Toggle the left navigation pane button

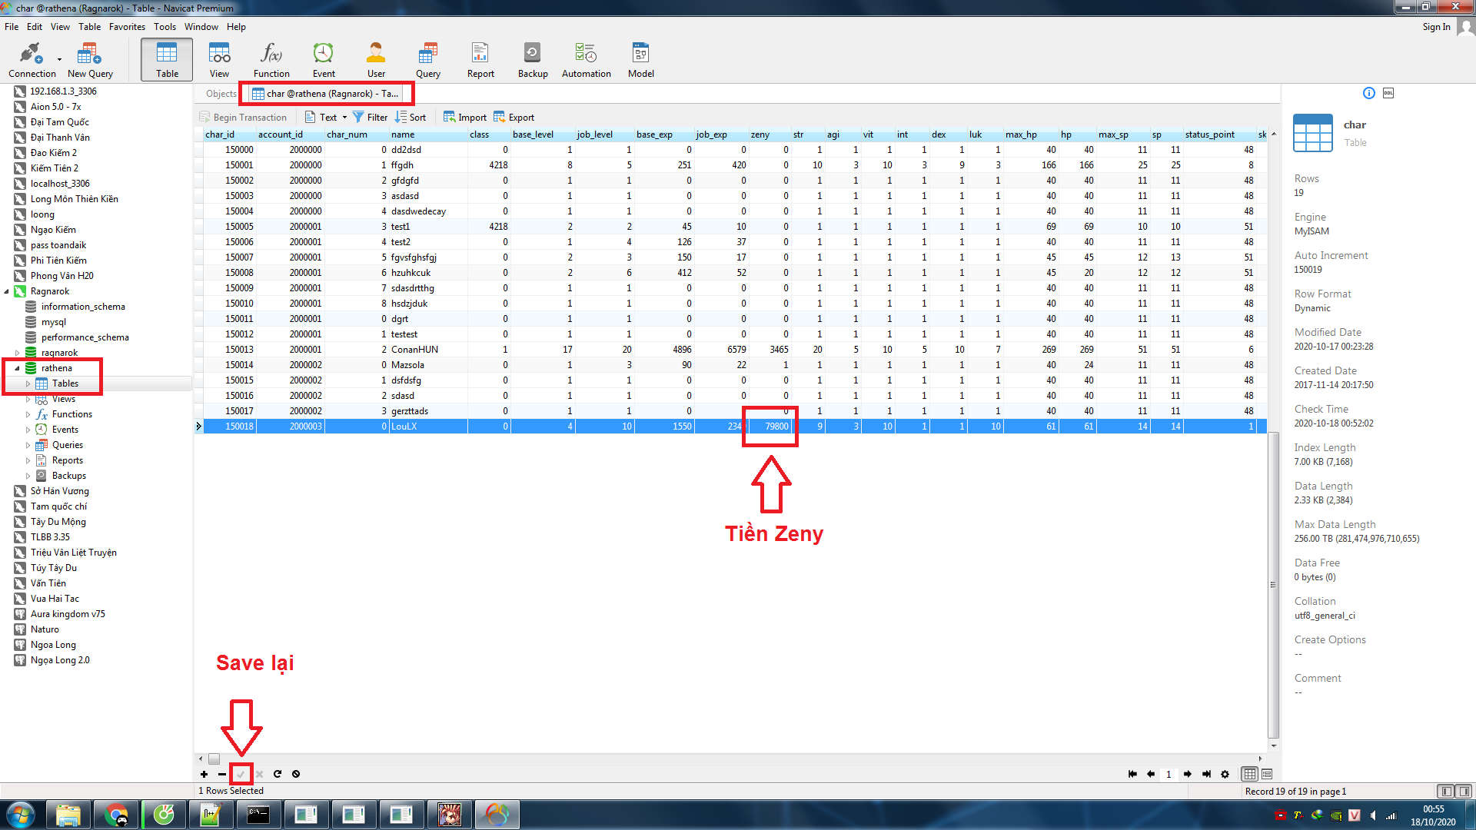click(x=1445, y=791)
